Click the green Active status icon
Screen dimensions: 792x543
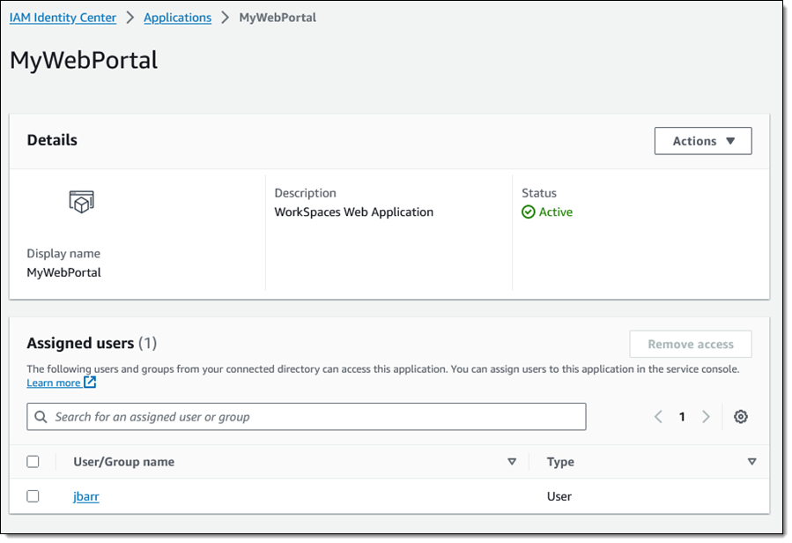[x=528, y=212]
